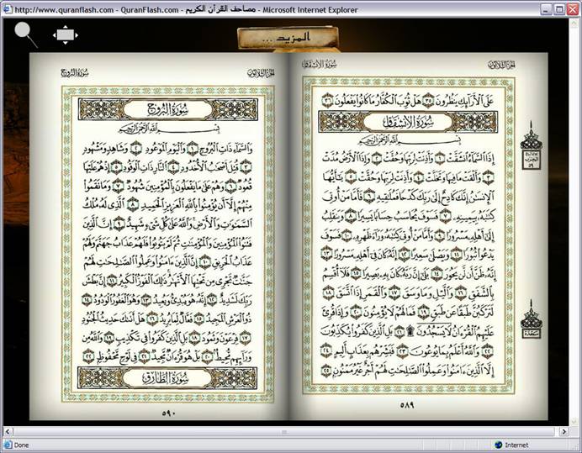
Task: Click the Internet zone globe icon
Action: pyautogui.click(x=499, y=445)
